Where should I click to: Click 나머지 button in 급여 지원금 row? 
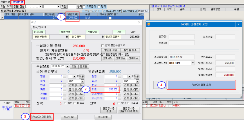[80, 98]
